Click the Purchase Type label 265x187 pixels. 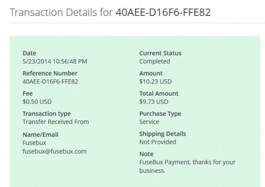click(160, 114)
